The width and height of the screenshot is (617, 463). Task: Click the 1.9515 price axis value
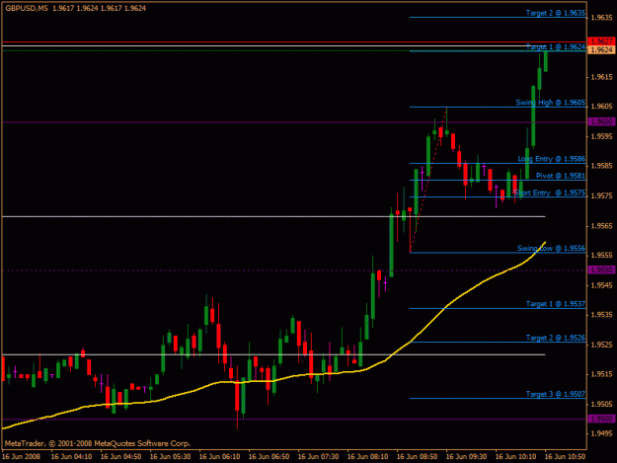coord(602,374)
